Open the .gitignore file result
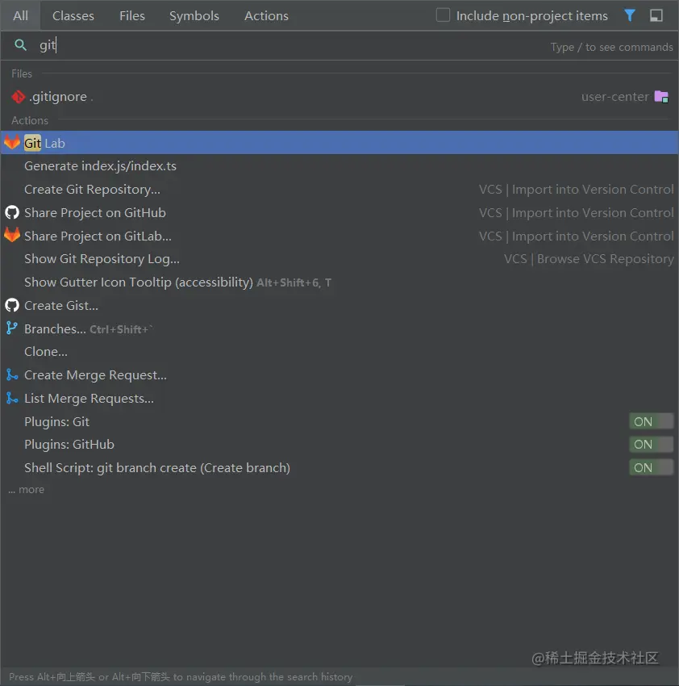679x686 pixels. click(339, 97)
